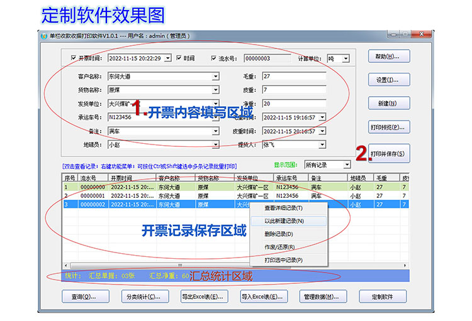Click the 净重 input field

[x=294, y=104]
